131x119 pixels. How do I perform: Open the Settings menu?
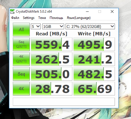(28, 18)
